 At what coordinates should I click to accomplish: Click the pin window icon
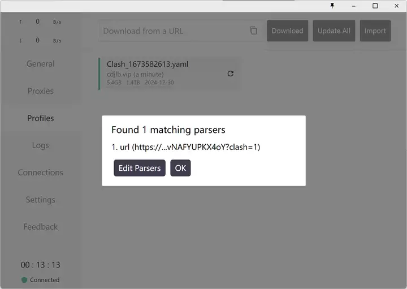pyautogui.click(x=332, y=6)
